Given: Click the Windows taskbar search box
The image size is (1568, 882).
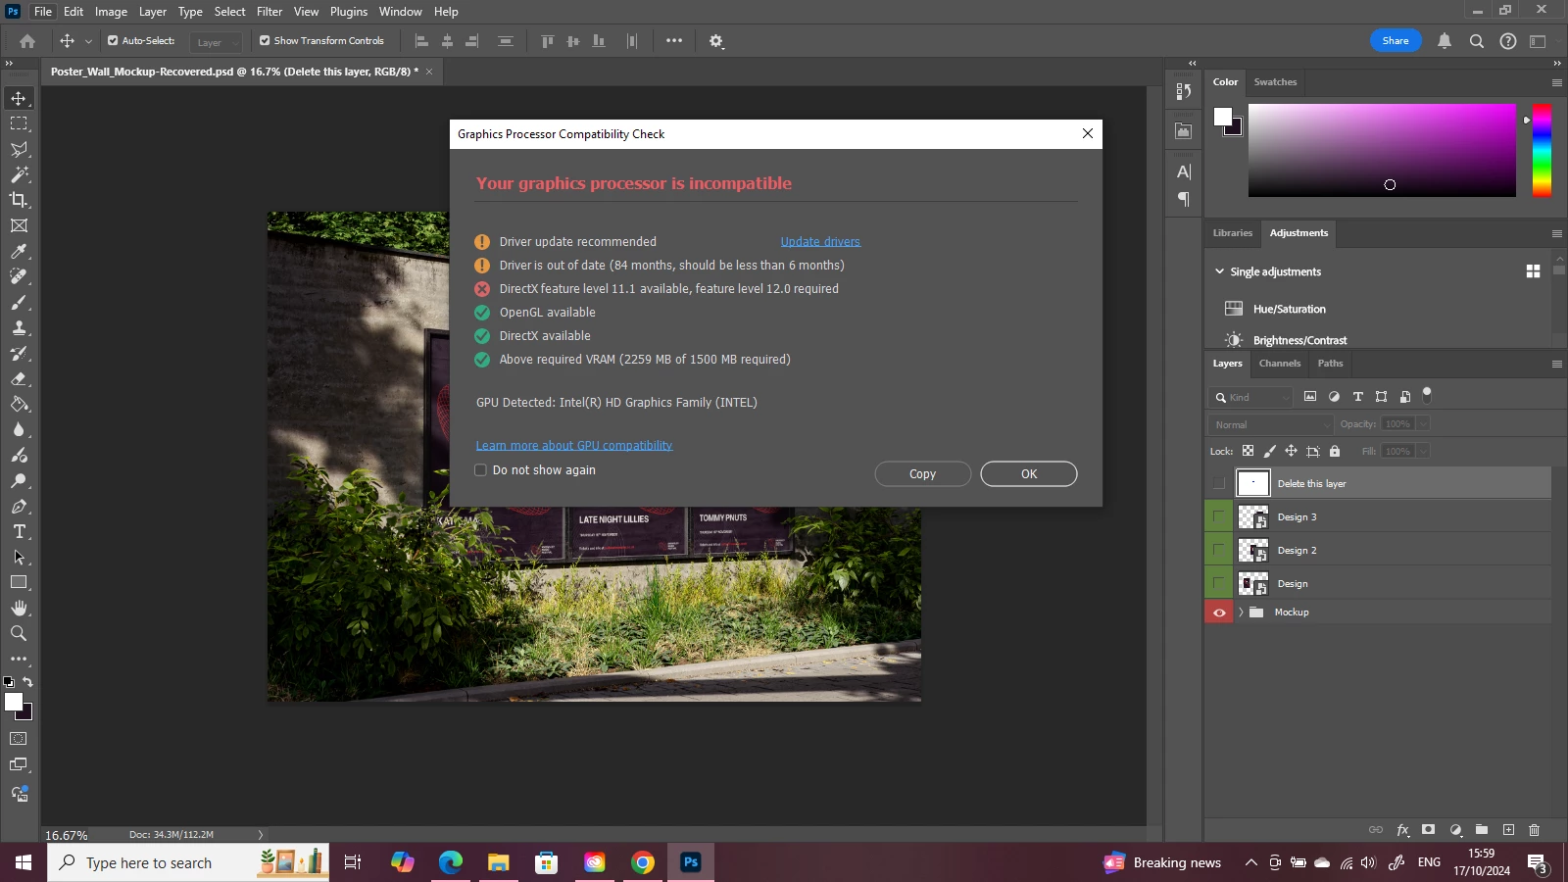Looking at the screenshot, I should click(188, 862).
